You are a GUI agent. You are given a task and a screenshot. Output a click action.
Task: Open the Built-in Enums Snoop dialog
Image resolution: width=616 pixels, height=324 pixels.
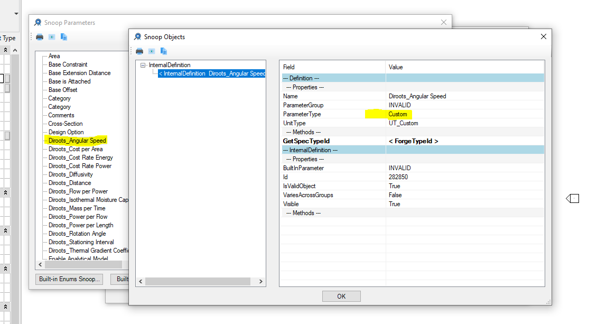click(x=69, y=279)
